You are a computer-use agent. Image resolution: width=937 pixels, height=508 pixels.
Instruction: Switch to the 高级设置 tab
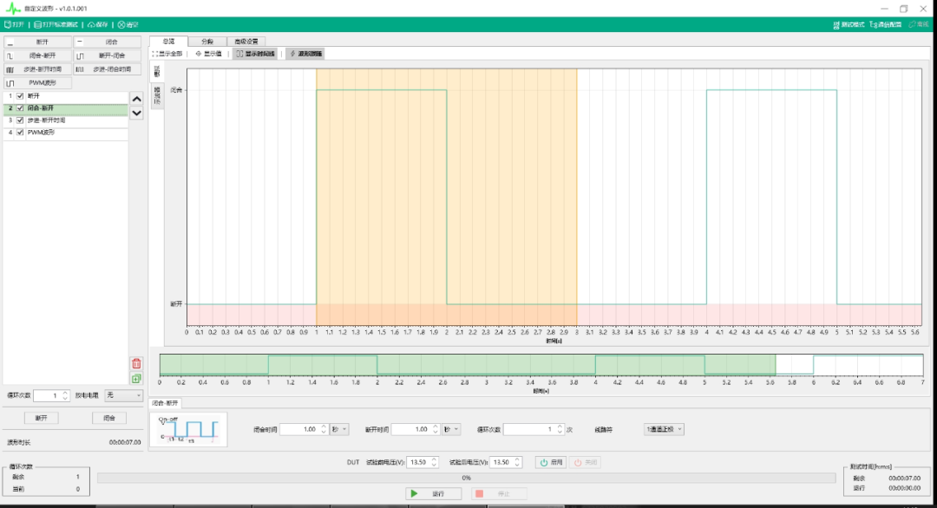click(x=246, y=42)
